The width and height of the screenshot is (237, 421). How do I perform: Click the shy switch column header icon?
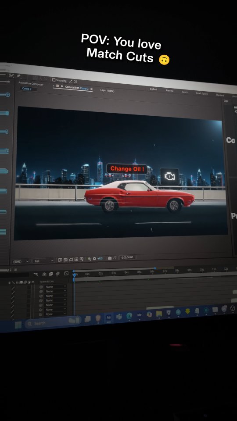coord(9,282)
